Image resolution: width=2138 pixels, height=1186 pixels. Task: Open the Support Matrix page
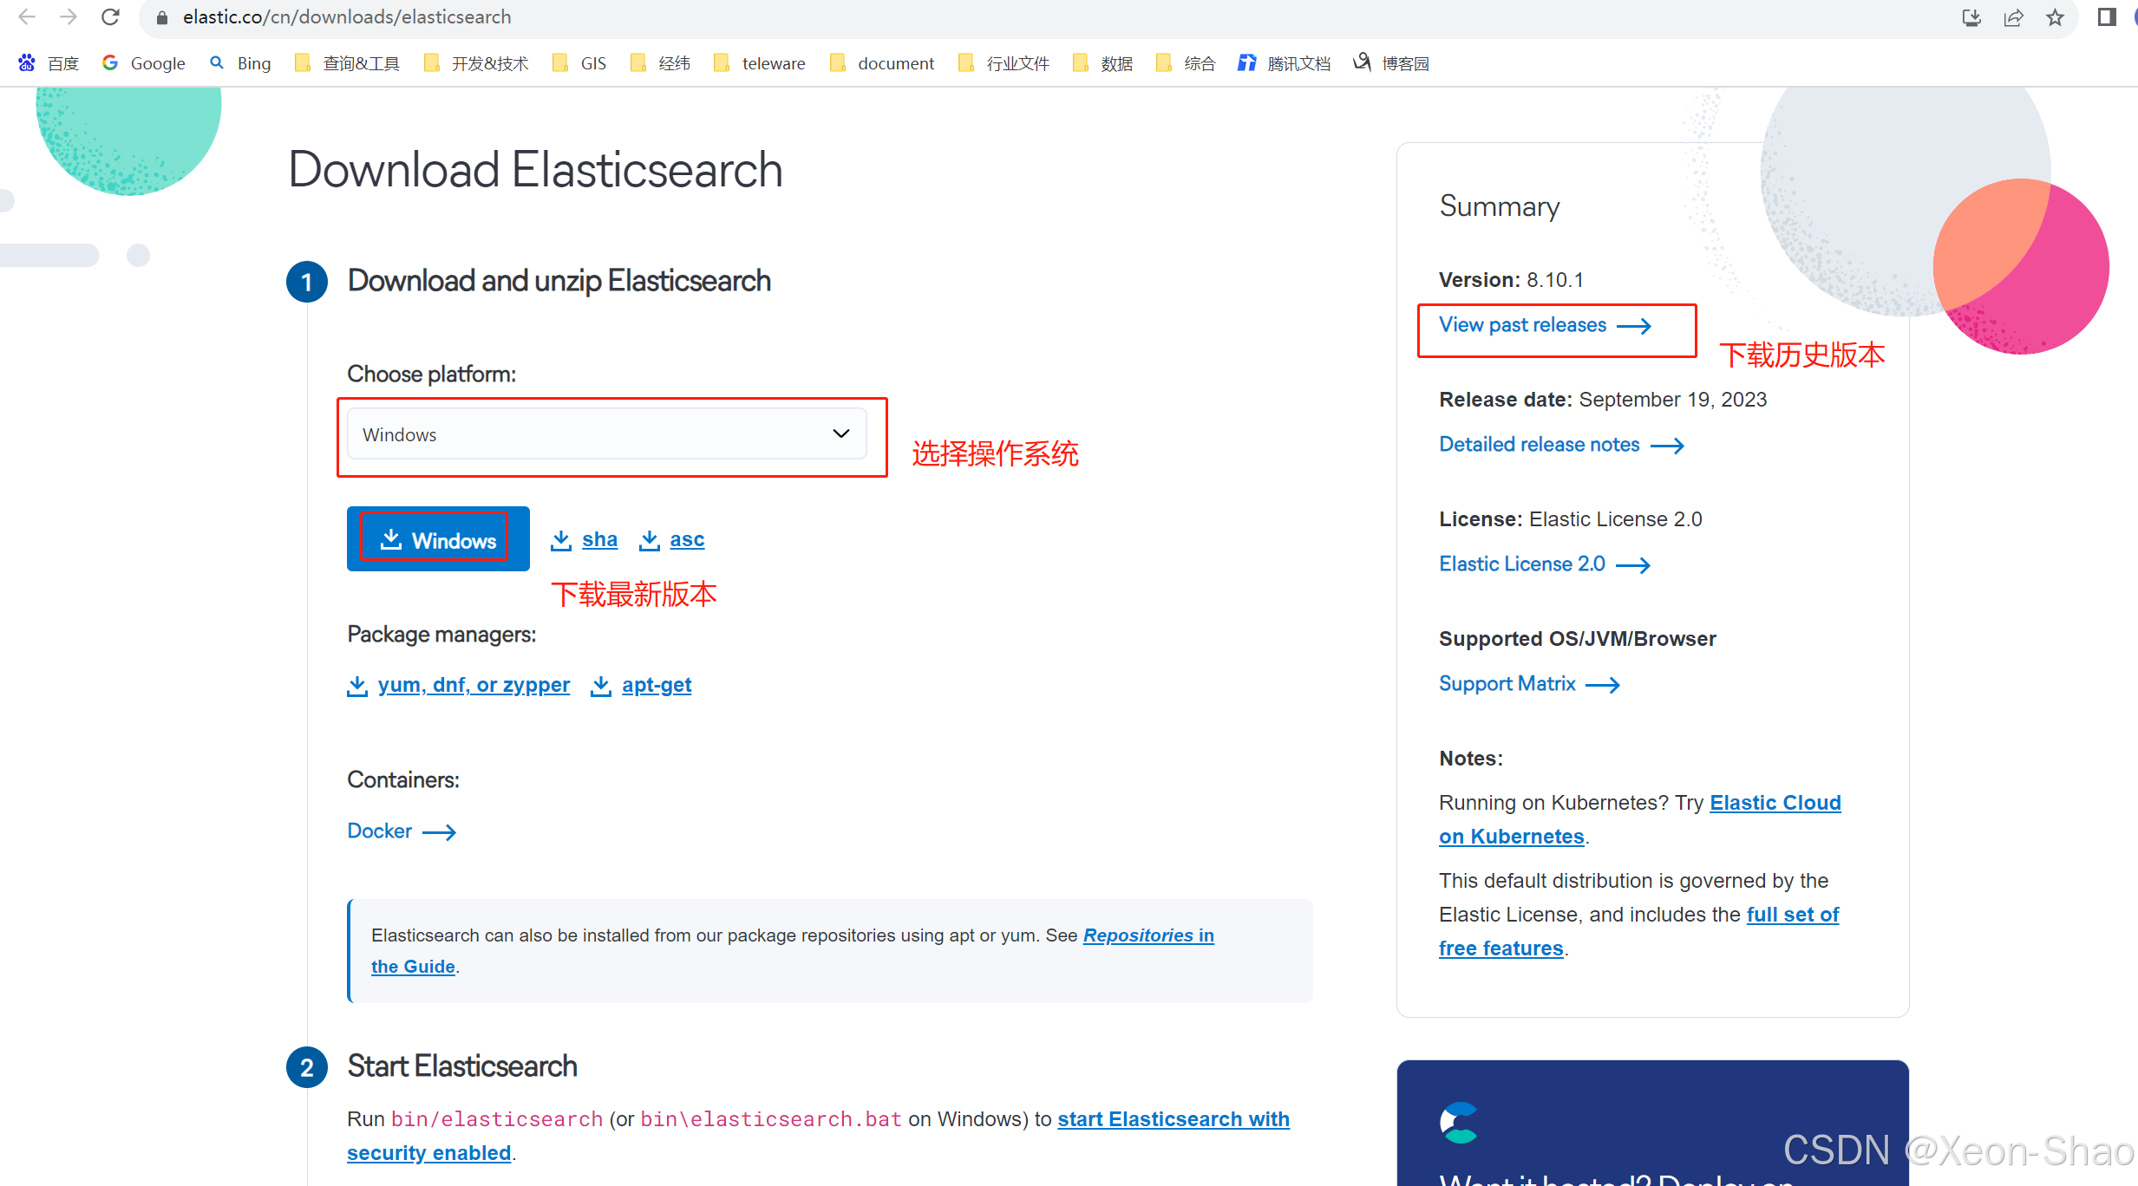coord(1506,683)
